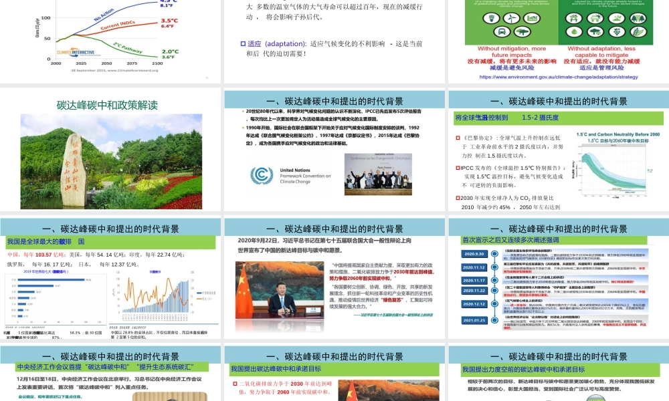Click the 'No Action' curve label
669x401 pixels.
click(104, 15)
